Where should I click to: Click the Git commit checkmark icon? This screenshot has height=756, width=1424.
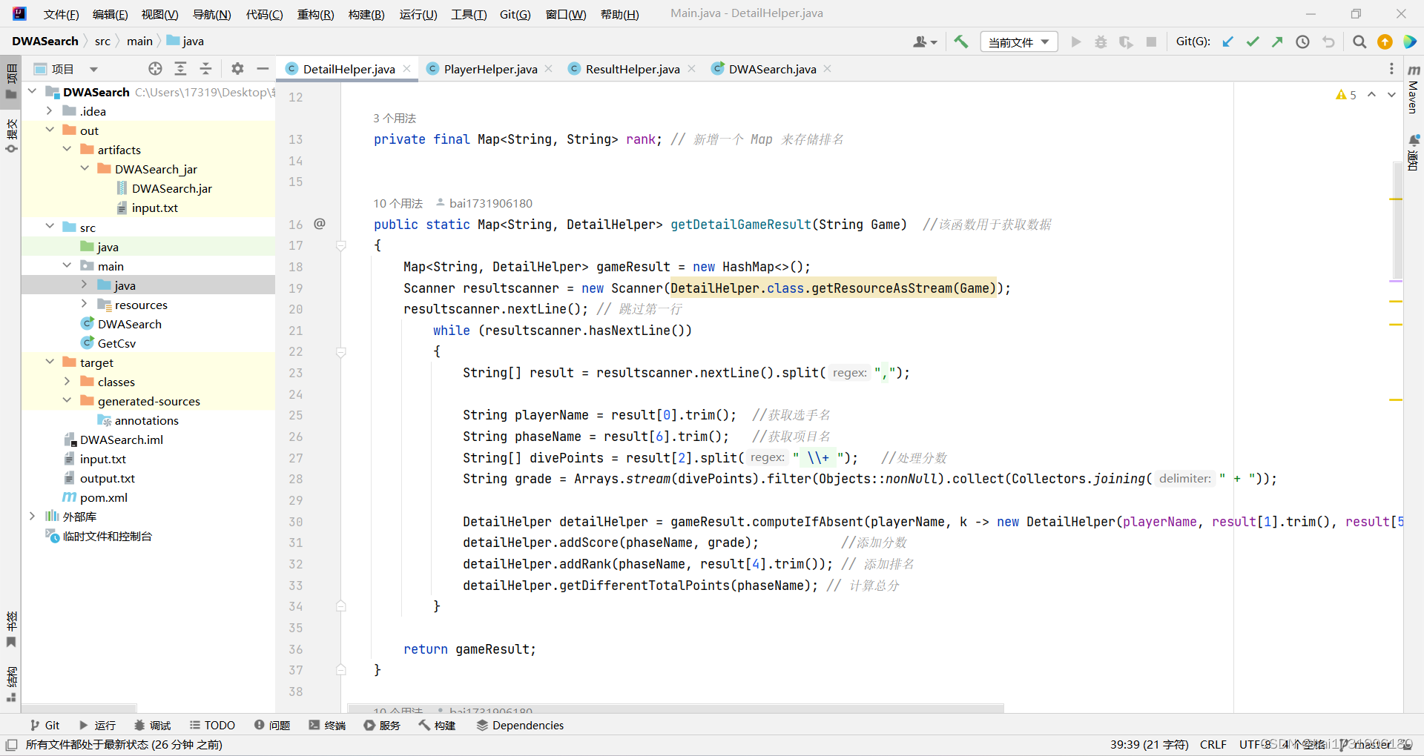click(x=1253, y=42)
